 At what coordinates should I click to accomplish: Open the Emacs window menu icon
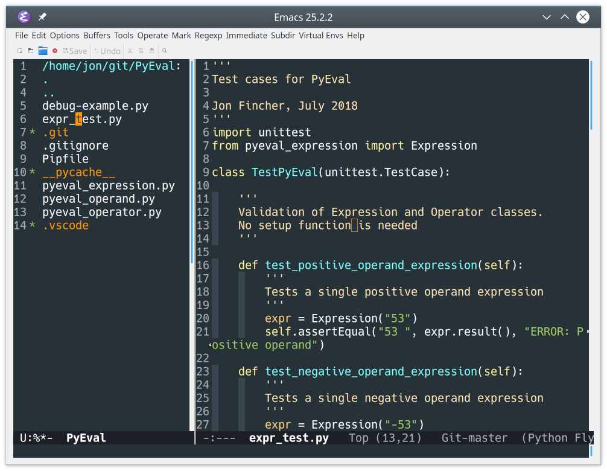(24, 17)
